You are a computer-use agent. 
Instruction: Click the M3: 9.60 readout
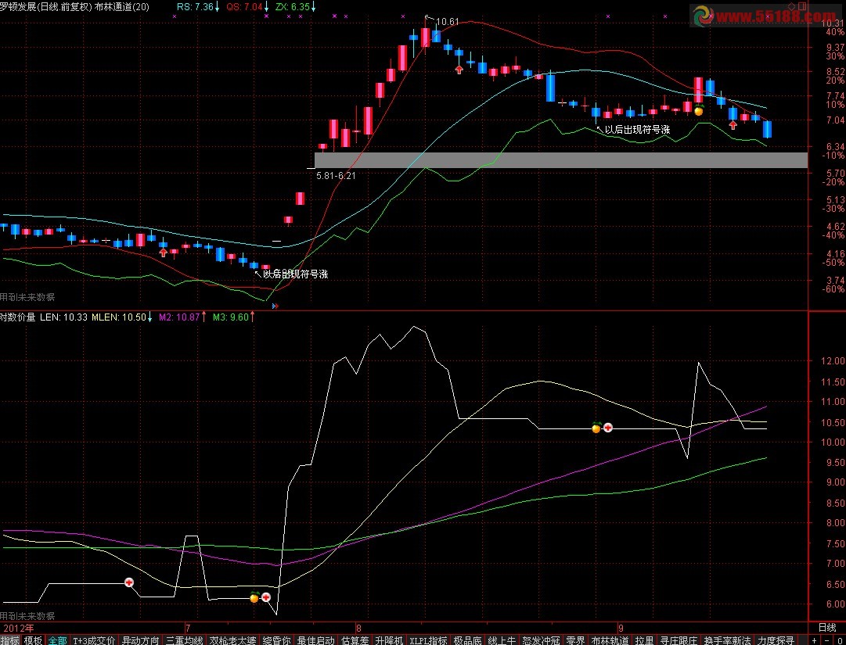point(230,317)
